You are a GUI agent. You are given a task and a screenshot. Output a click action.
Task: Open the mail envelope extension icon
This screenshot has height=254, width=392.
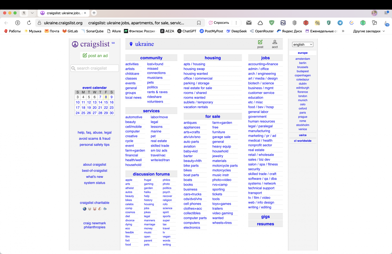coord(249,23)
